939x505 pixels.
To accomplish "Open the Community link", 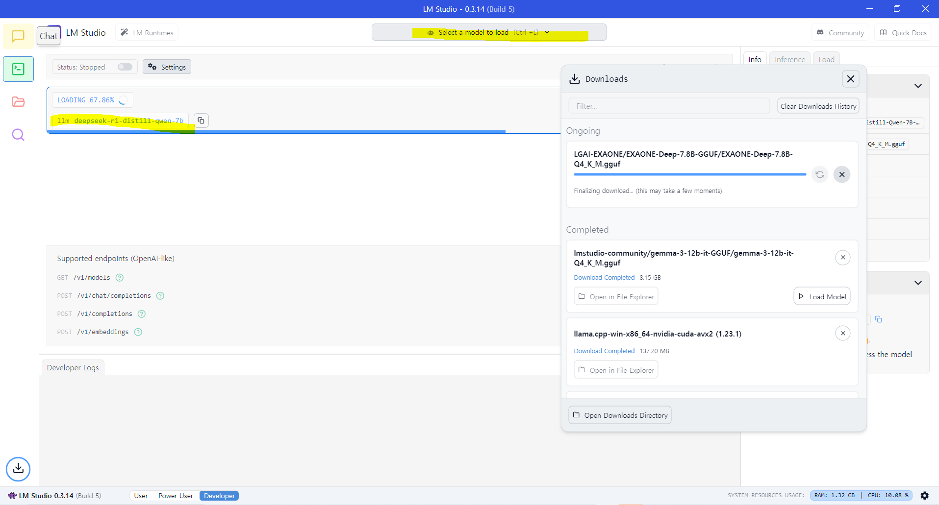I will point(840,33).
